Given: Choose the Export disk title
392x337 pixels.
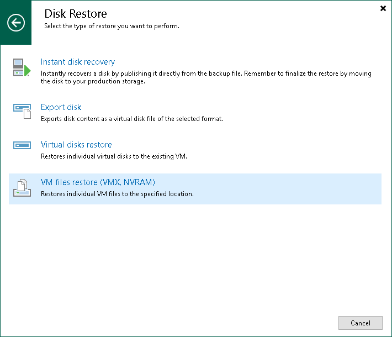Looking at the screenshot, I should point(61,107).
